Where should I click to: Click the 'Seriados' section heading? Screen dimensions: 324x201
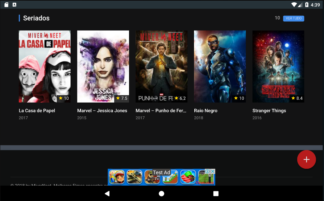[36, 18]
